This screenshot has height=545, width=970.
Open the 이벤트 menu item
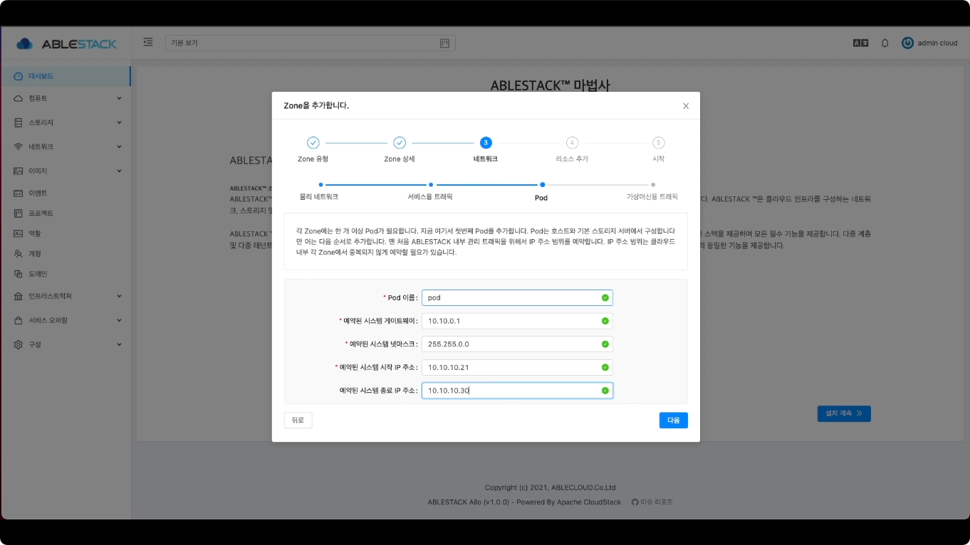tap(66, 193)
